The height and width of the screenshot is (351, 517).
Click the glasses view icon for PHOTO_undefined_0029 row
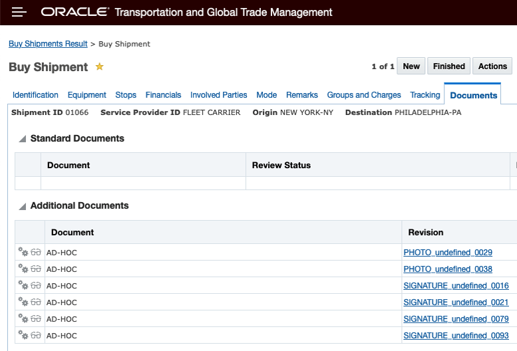coord(36,253)
